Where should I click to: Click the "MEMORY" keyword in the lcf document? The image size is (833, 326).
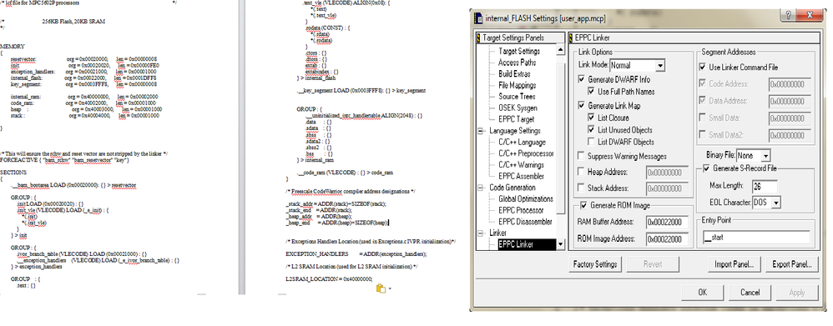13,47
